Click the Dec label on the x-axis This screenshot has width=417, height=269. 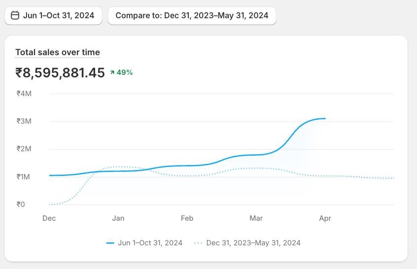tap(49, 218)
